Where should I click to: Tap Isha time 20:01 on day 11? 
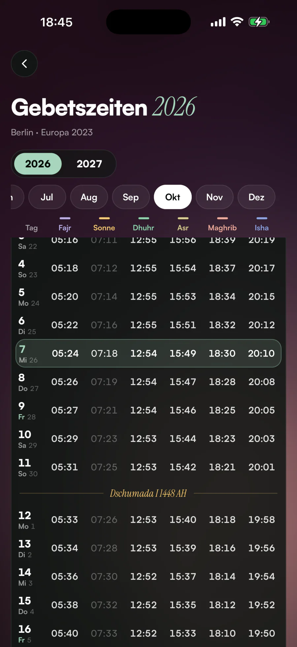[262, 467]
